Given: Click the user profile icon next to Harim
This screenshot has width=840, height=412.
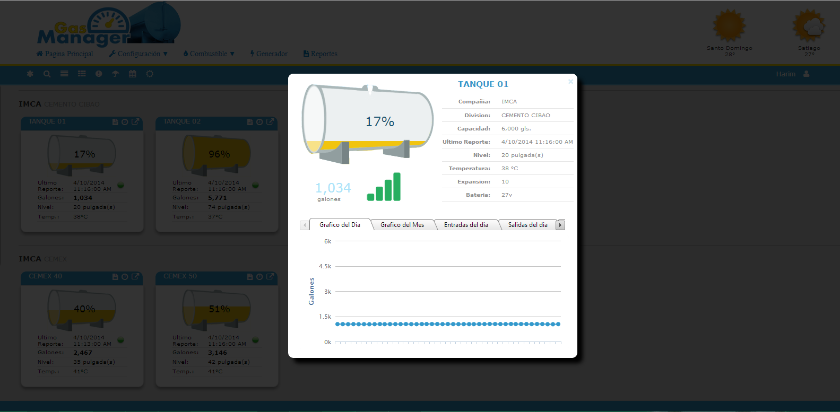Looking at the screenshot, I should click(807, 74).
